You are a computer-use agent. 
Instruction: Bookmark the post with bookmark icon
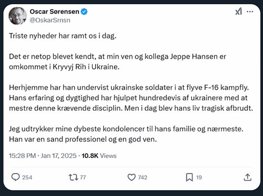(x=190, y=177)
